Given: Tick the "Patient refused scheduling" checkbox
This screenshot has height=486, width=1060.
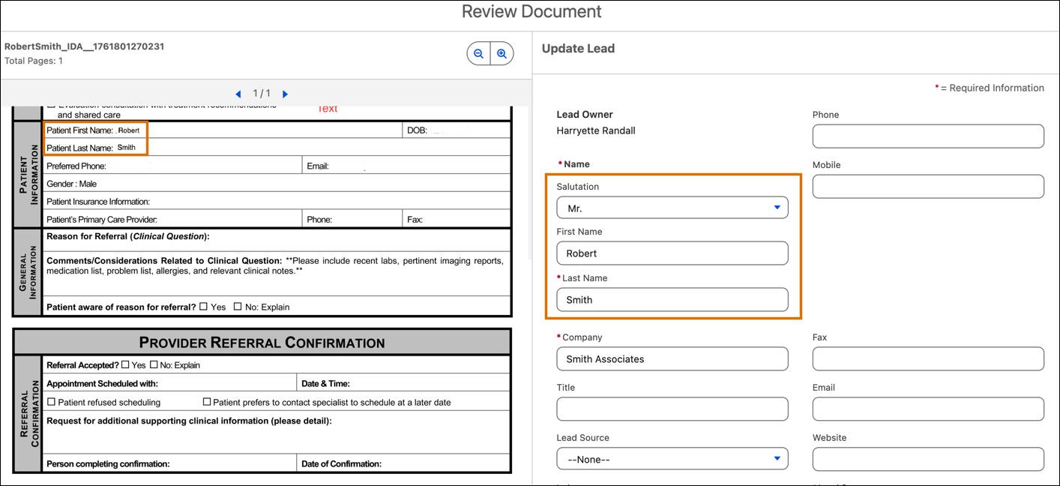Looking at the screenshot, I should click(51, 402).
